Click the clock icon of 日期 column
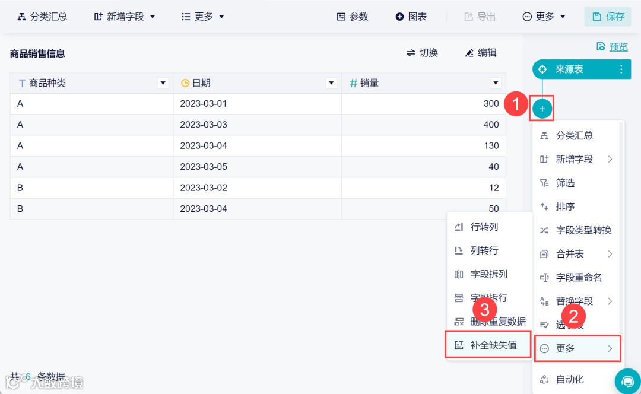The height and width of the screenshot is (394, 641). [185, 83]
